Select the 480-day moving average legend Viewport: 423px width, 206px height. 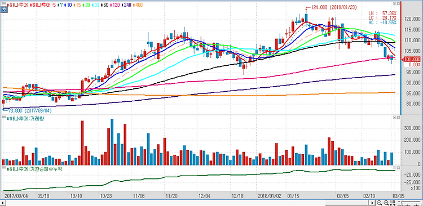click(137, 5)
